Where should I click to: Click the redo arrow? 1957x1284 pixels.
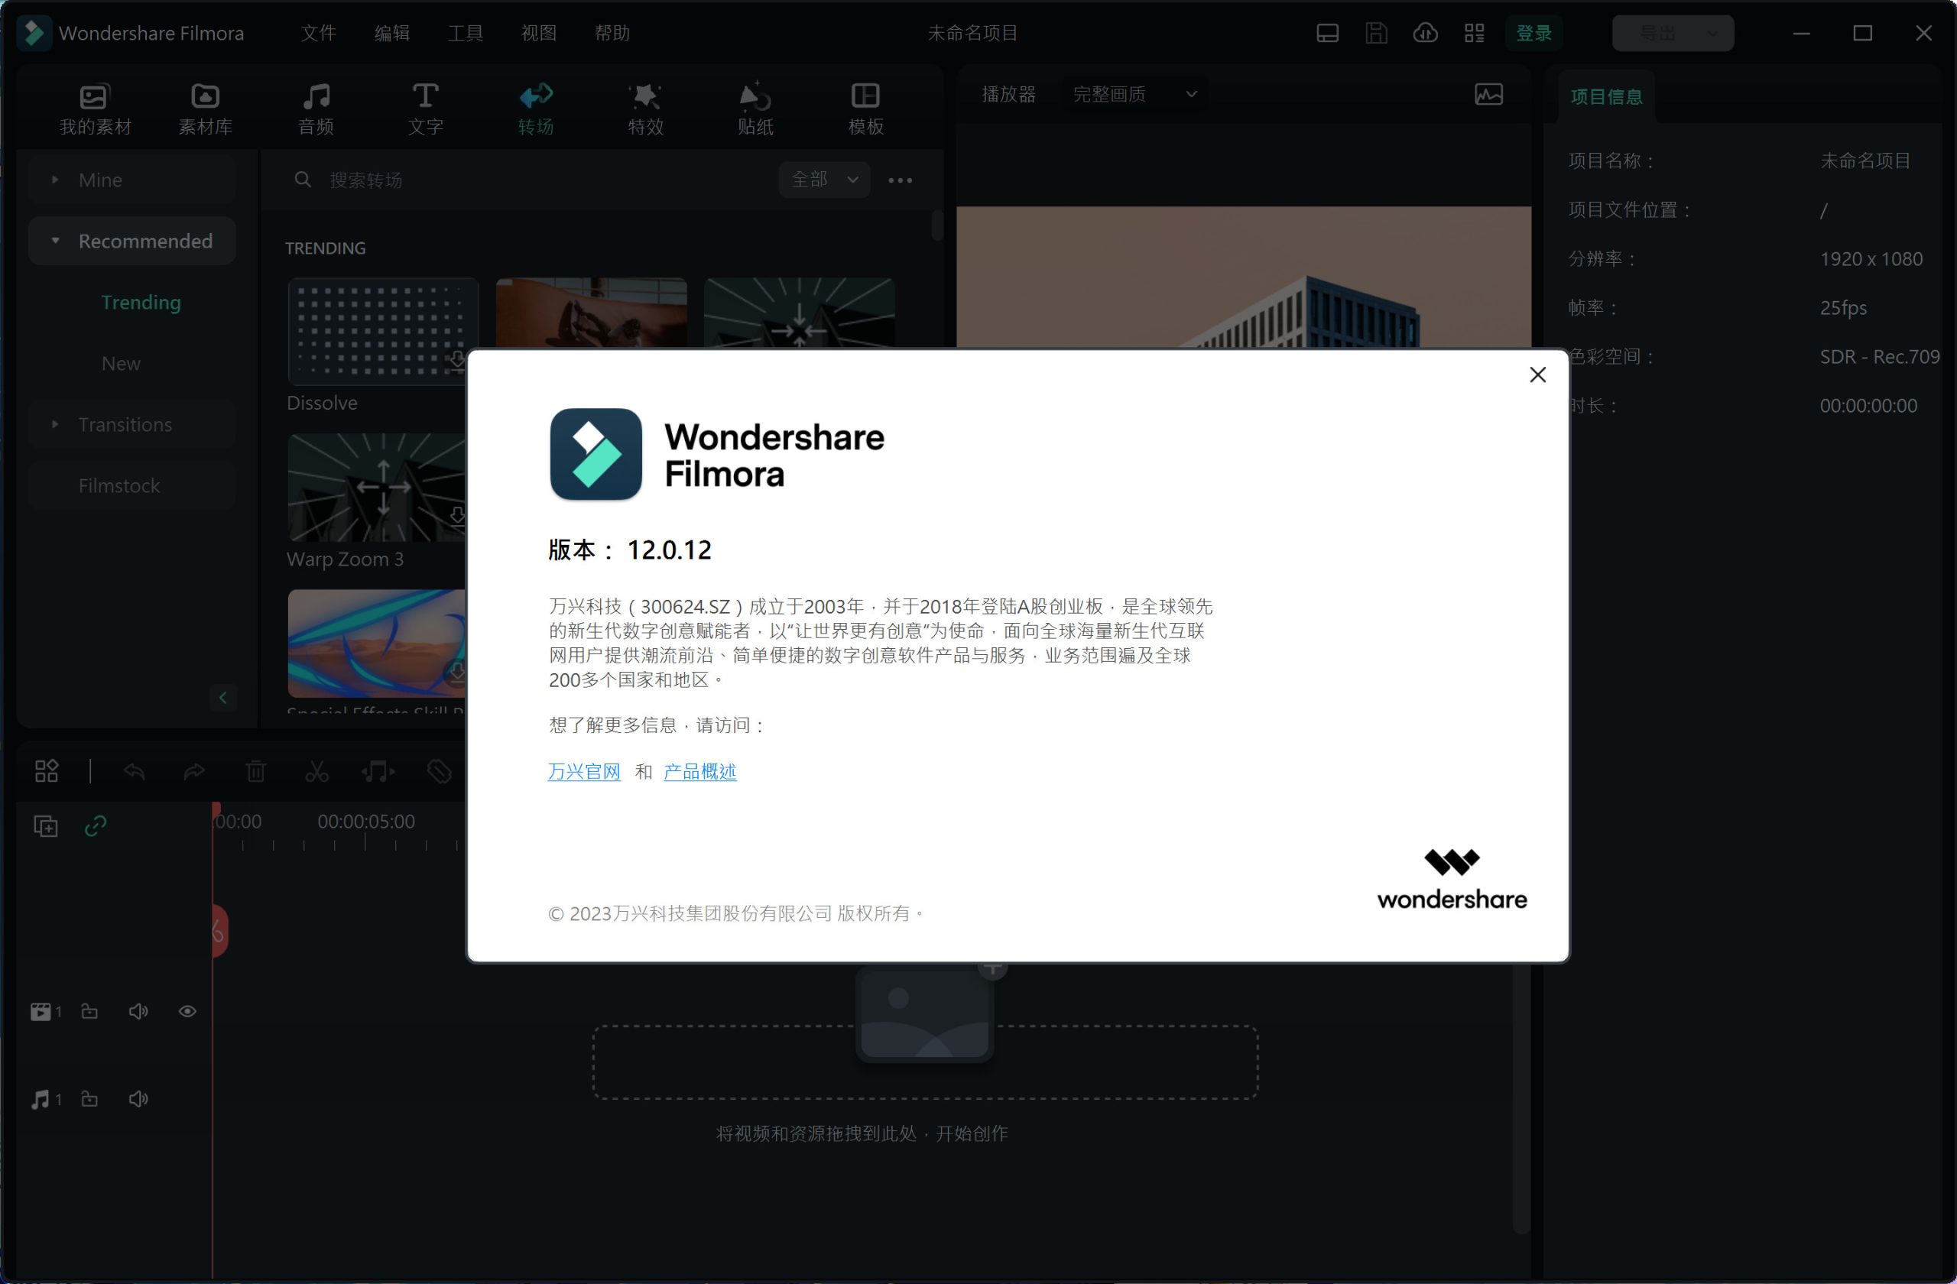click(x=194, y=771)
